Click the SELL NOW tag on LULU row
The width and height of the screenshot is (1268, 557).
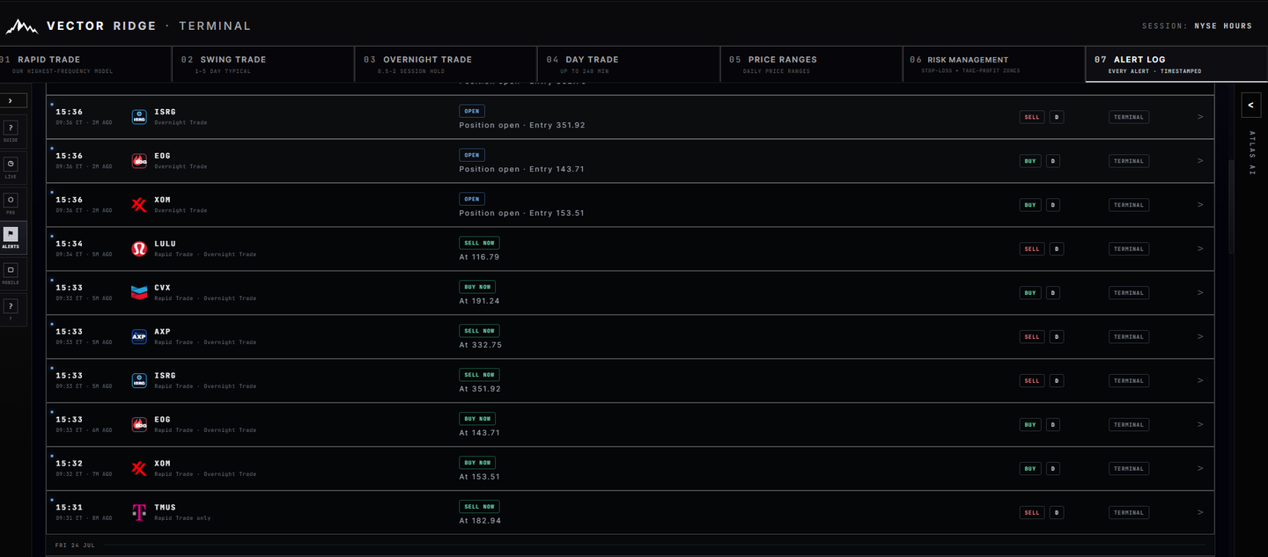(x=479, y=243)
